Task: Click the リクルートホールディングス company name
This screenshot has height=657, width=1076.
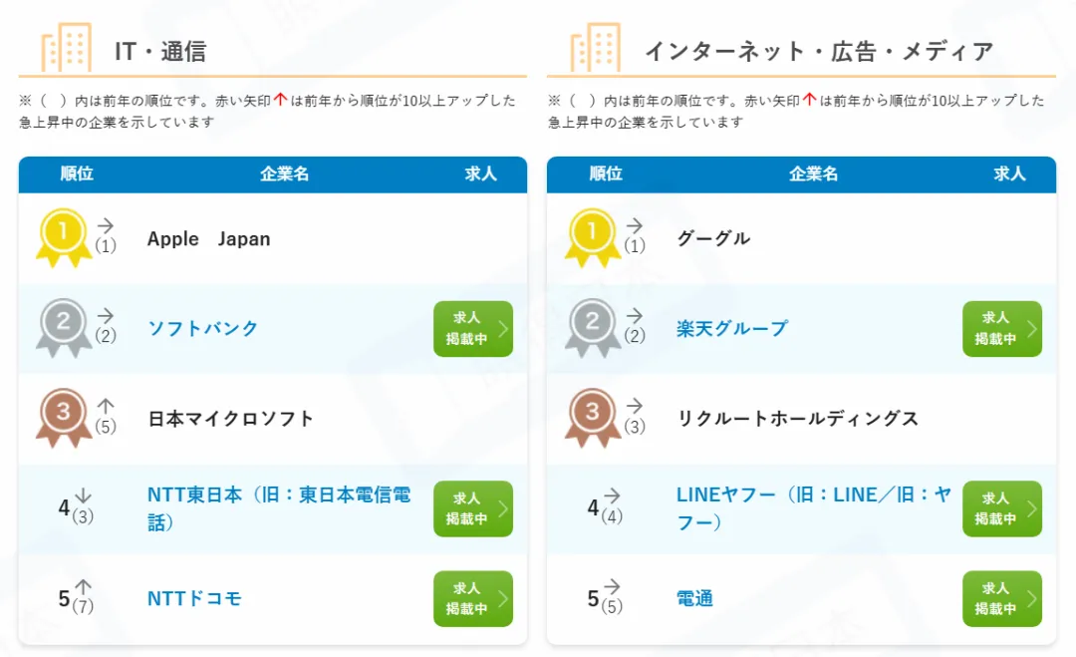Action: (797, 419)
